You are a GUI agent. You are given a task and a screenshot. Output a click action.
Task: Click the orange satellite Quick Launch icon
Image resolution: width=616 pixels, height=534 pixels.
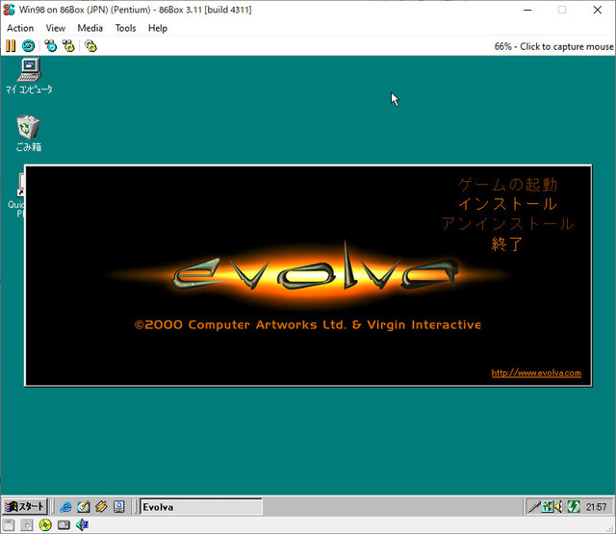[101, 507]
